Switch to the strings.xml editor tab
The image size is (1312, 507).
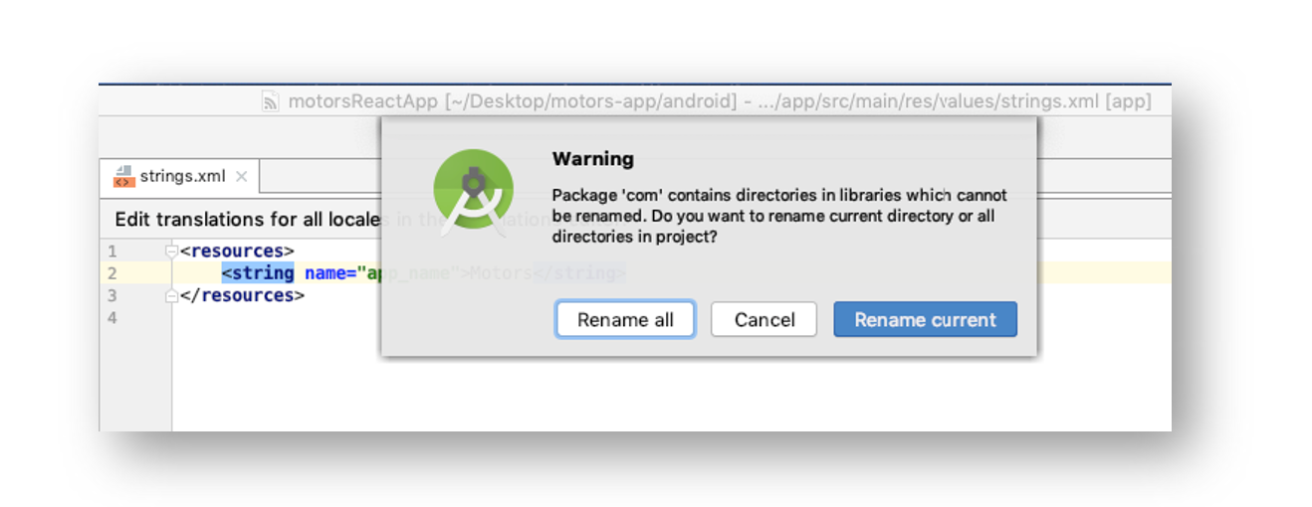pos(182,177)
